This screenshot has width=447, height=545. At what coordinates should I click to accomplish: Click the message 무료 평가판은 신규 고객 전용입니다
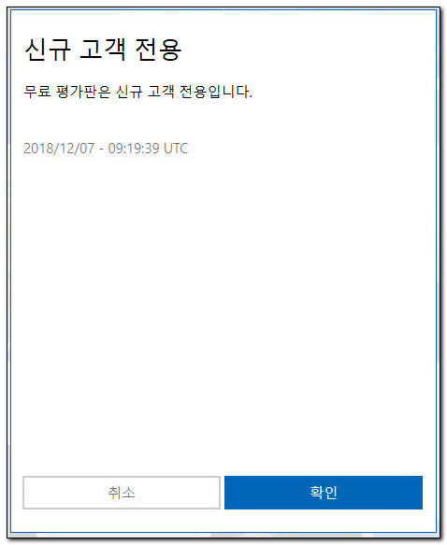[137, 92]
